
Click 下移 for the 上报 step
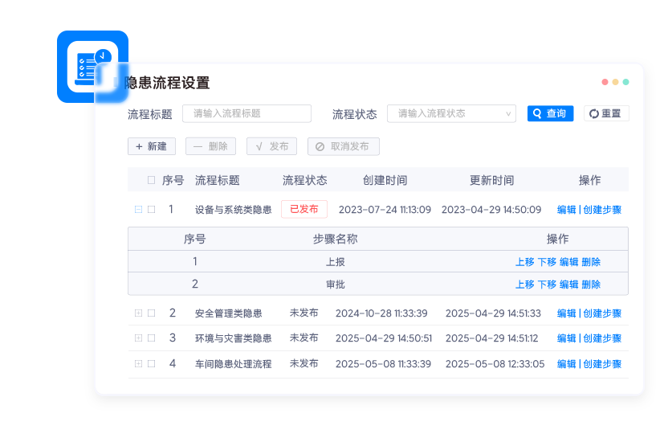pyautogui.click(x=546, y=262)
